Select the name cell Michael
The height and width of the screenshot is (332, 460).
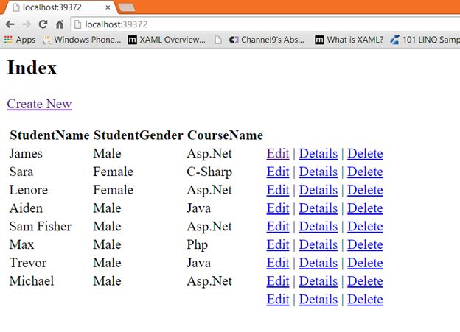tap(32, 281)
